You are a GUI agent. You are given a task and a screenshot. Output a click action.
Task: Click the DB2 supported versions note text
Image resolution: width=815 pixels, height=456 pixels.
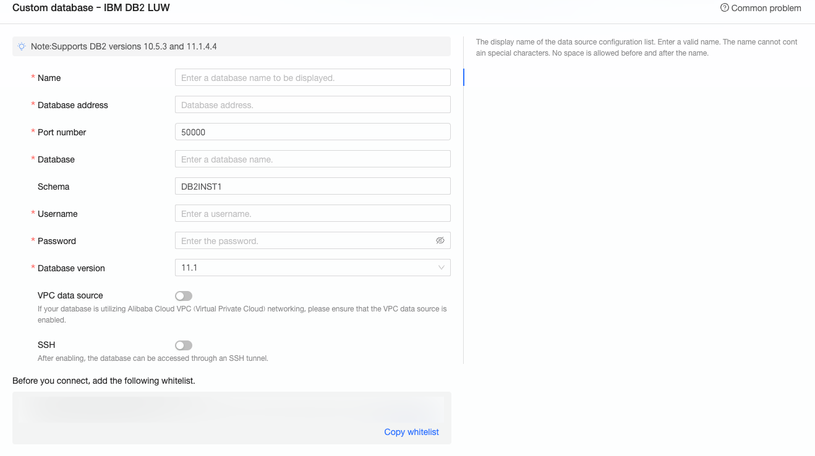[124, 46]
